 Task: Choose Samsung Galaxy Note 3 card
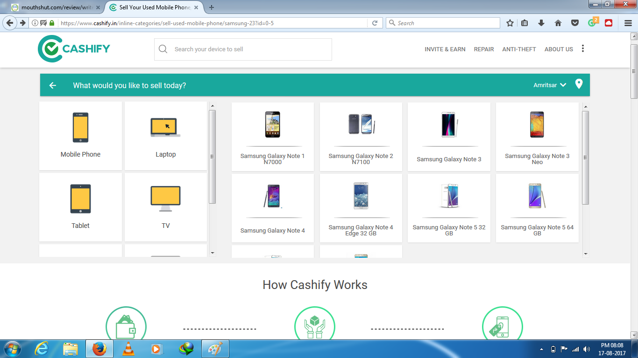click(x=449, y=137)
